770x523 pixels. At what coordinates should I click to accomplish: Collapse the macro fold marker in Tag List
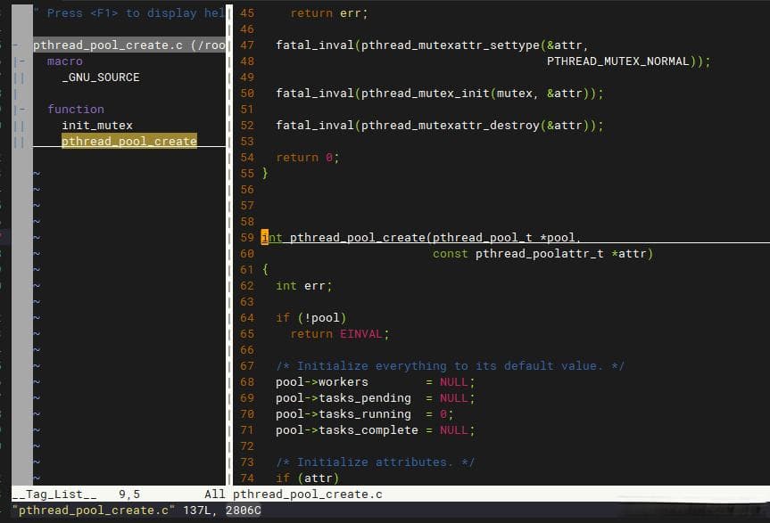pyautogui.click(x=20, y=61)
